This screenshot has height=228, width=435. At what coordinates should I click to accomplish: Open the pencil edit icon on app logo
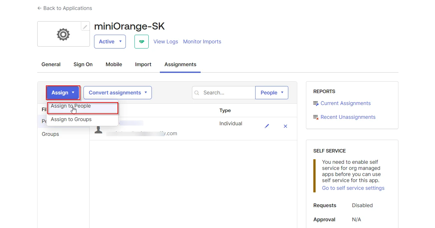coord(85,26)
